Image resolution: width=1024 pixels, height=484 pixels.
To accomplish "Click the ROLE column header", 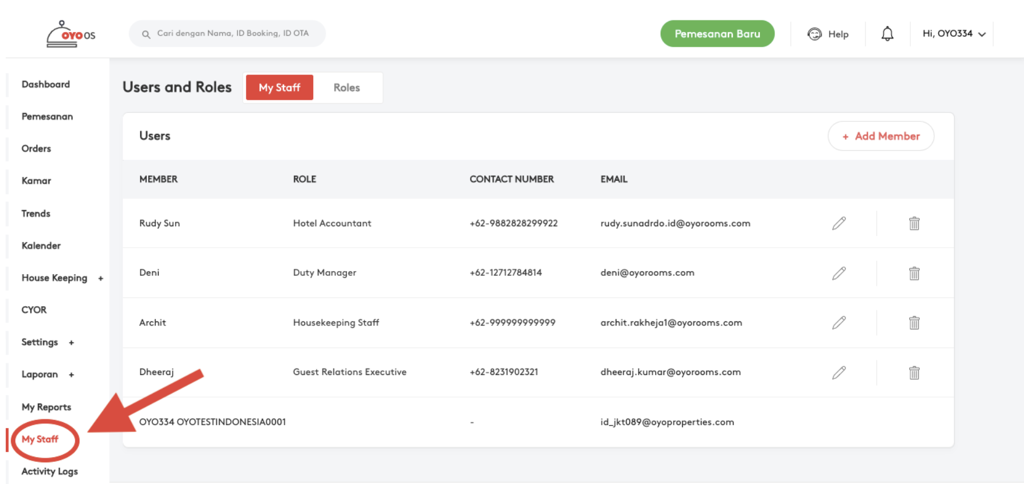I will point(304,179).
